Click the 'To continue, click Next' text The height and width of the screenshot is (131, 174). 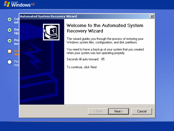tap(82, 67)
